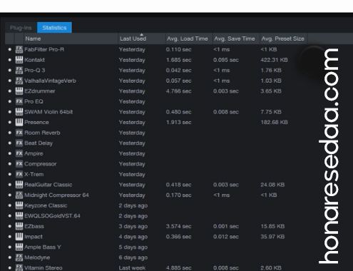
Task: Click the Presence instrument icon
Action: click(x=19, y=122)
